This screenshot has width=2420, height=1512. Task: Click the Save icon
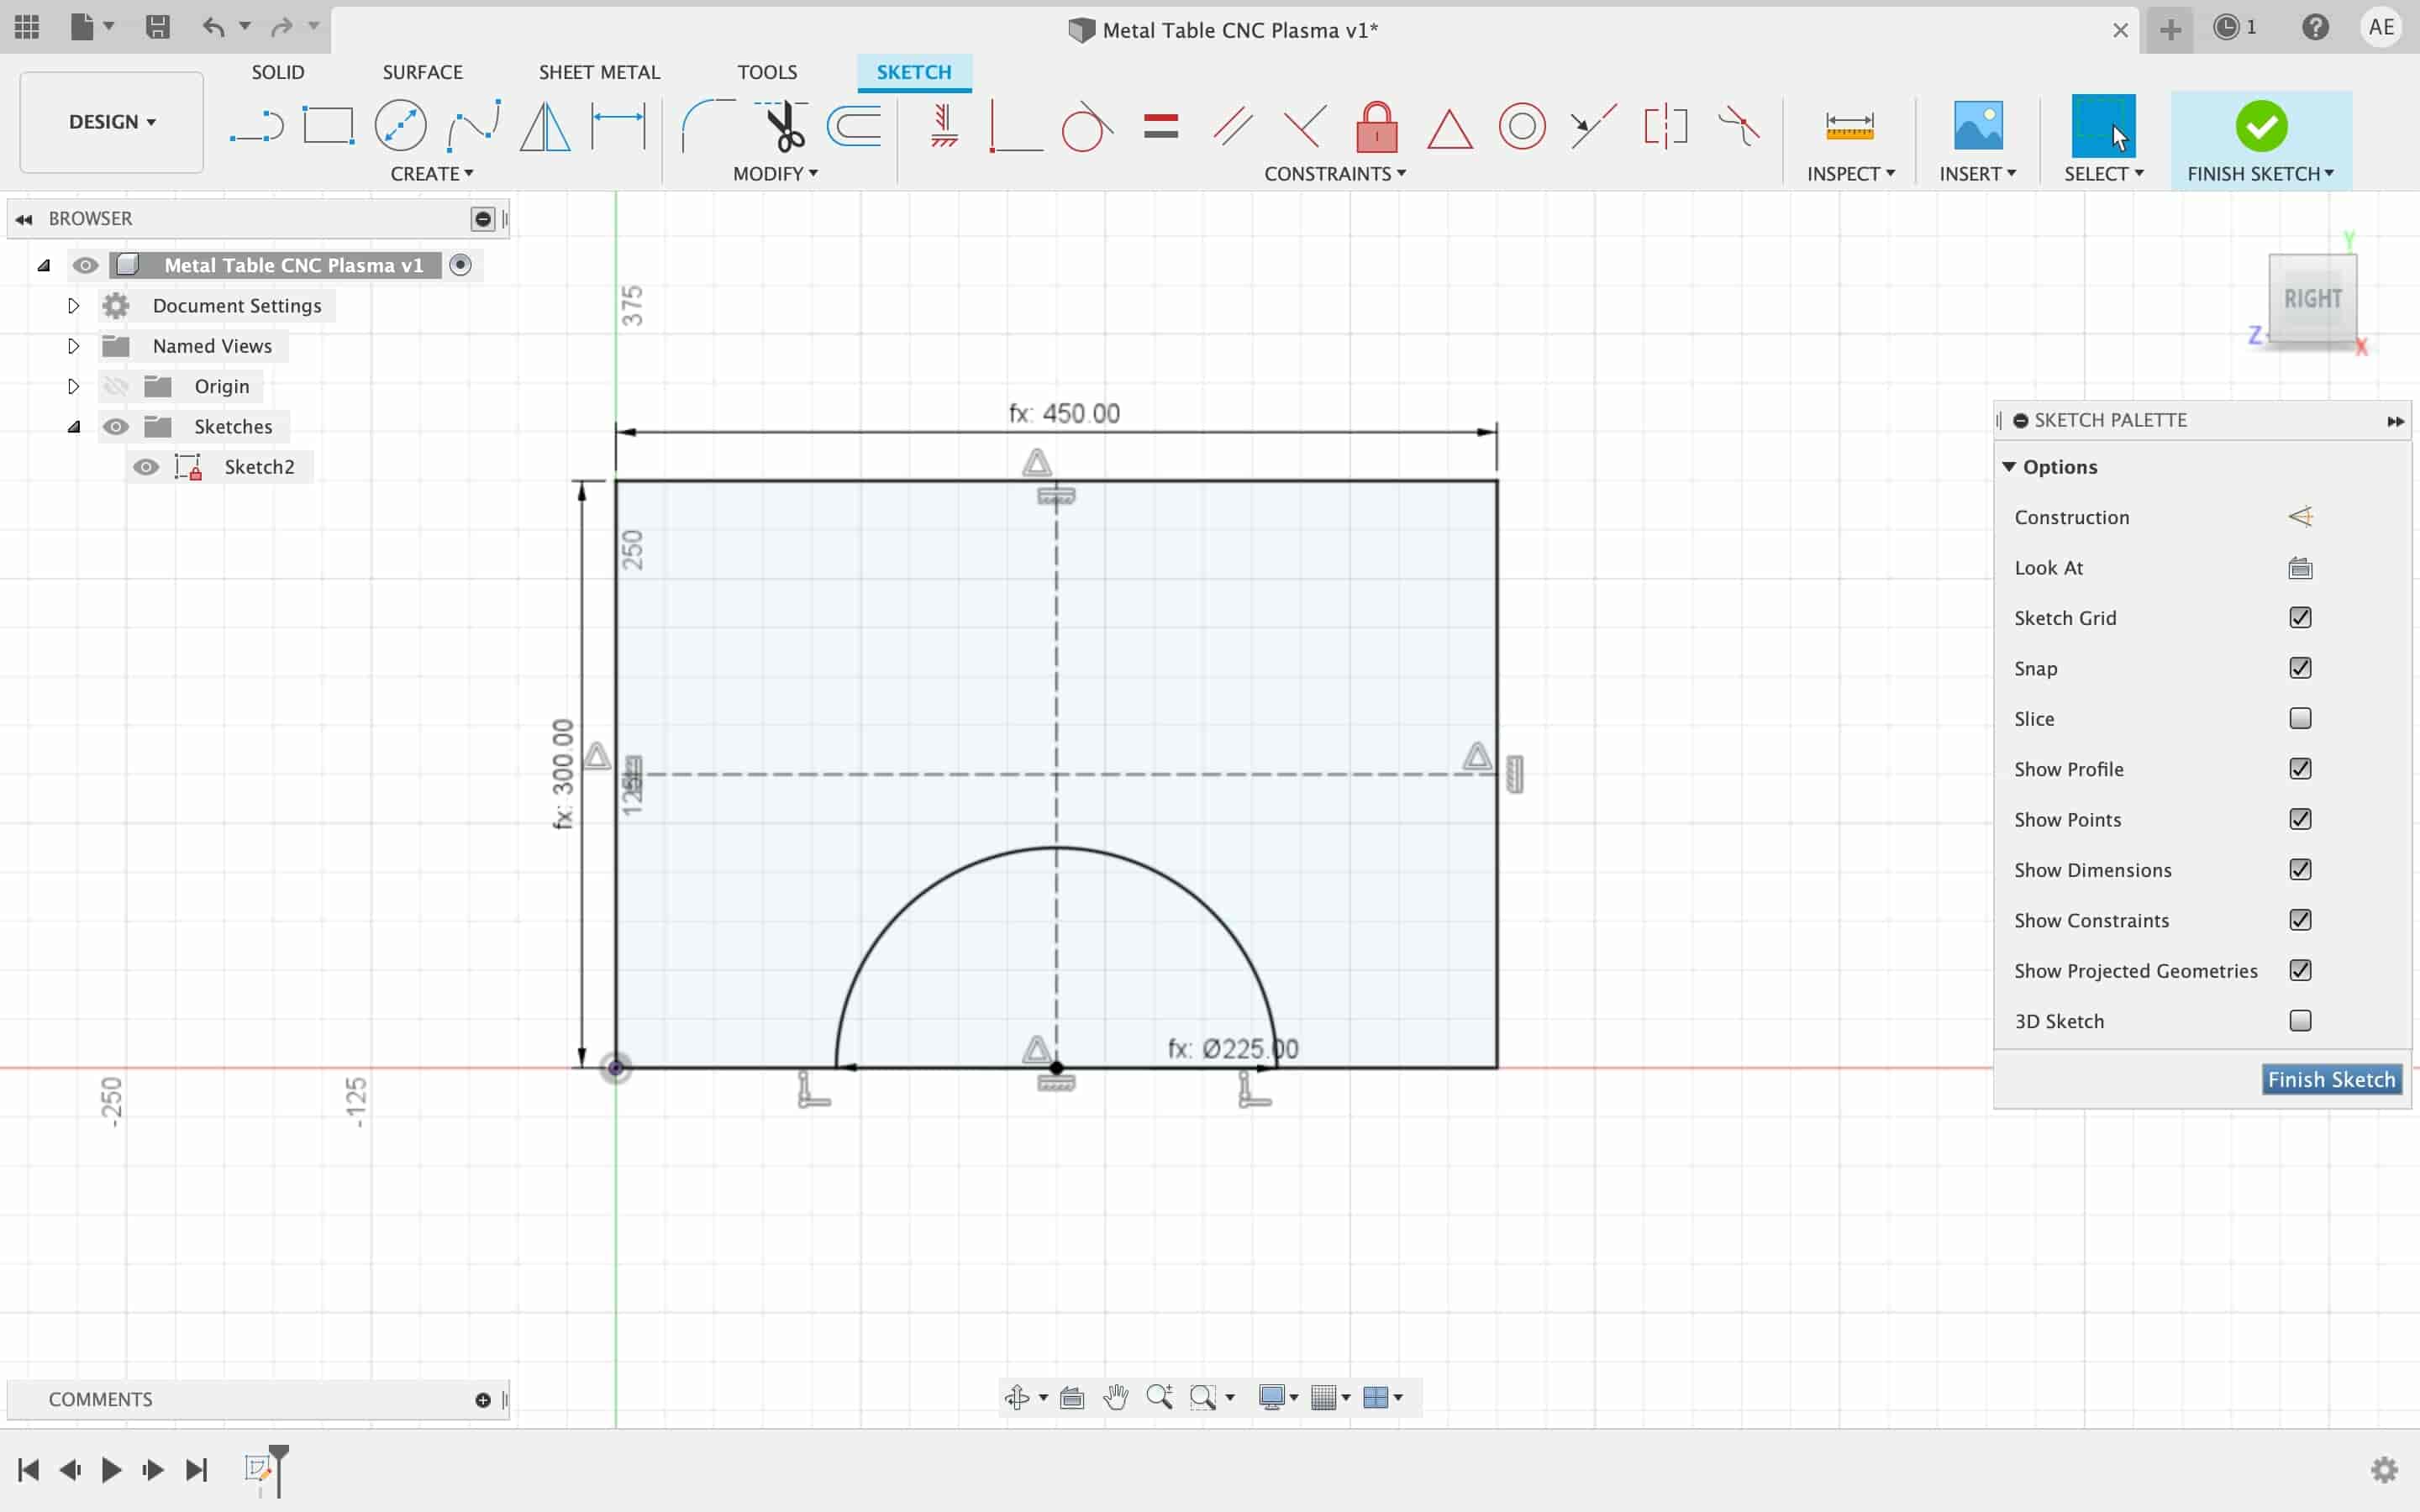click(x=157, y=27)
